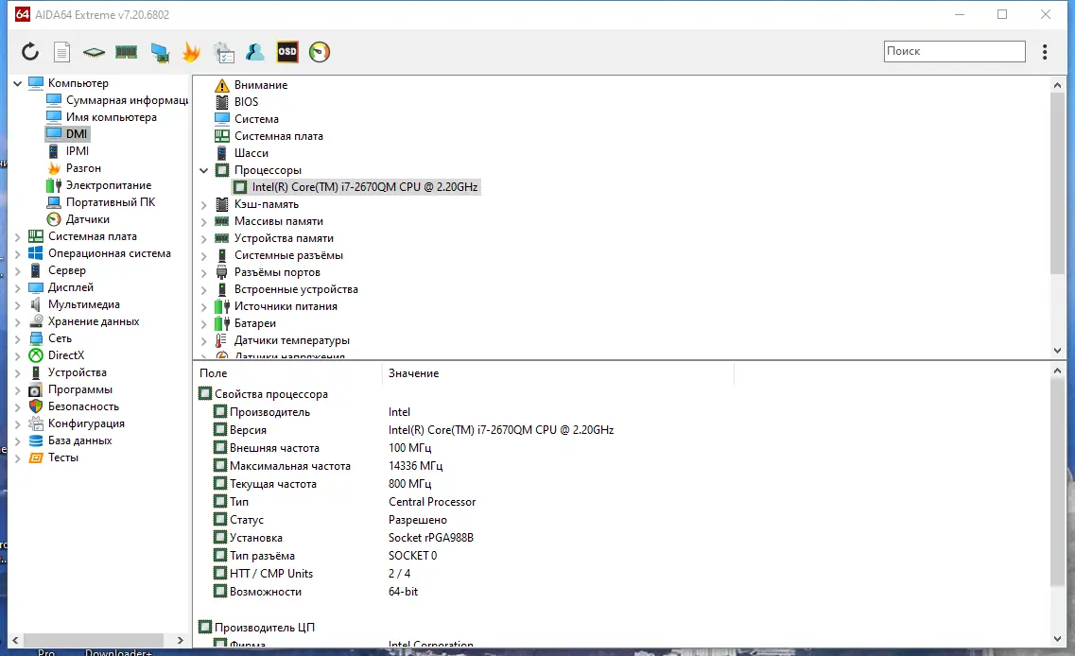Image resolution: width=1075 pixels, height=656 pixels.
Task: Open Электропитание in the sidebar
Action: click(109, 185)
